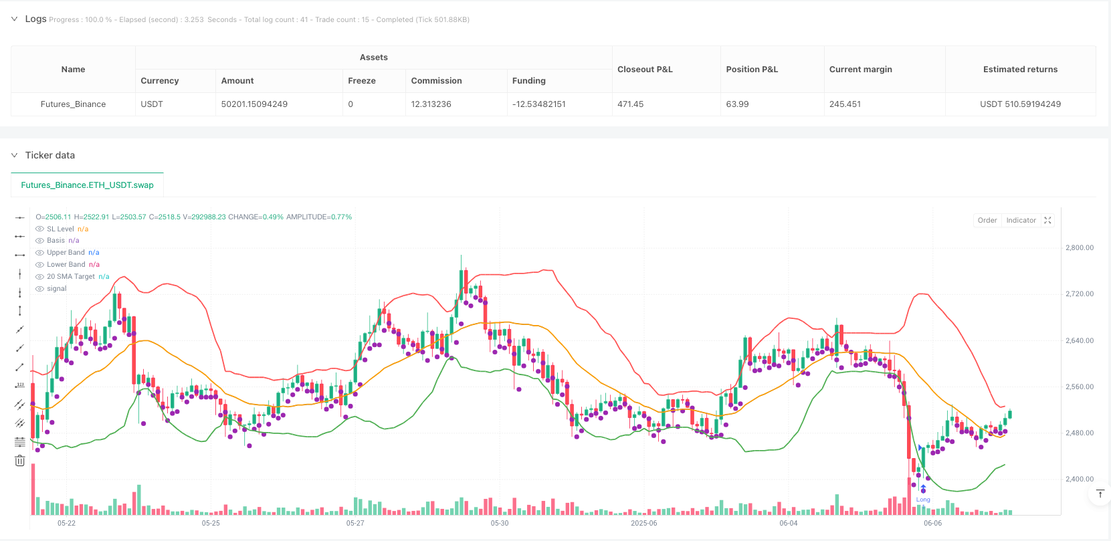
Task: Select the vertical straight line drawing tool
Action: click(20, 274)
